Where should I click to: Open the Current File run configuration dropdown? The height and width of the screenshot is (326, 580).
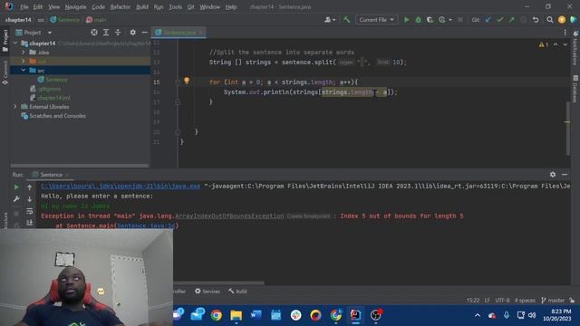376,20
